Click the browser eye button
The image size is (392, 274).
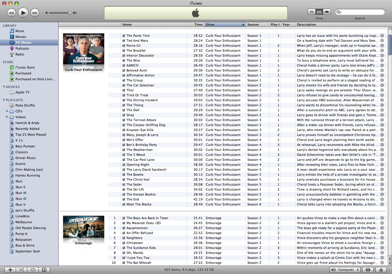(368, 270)
